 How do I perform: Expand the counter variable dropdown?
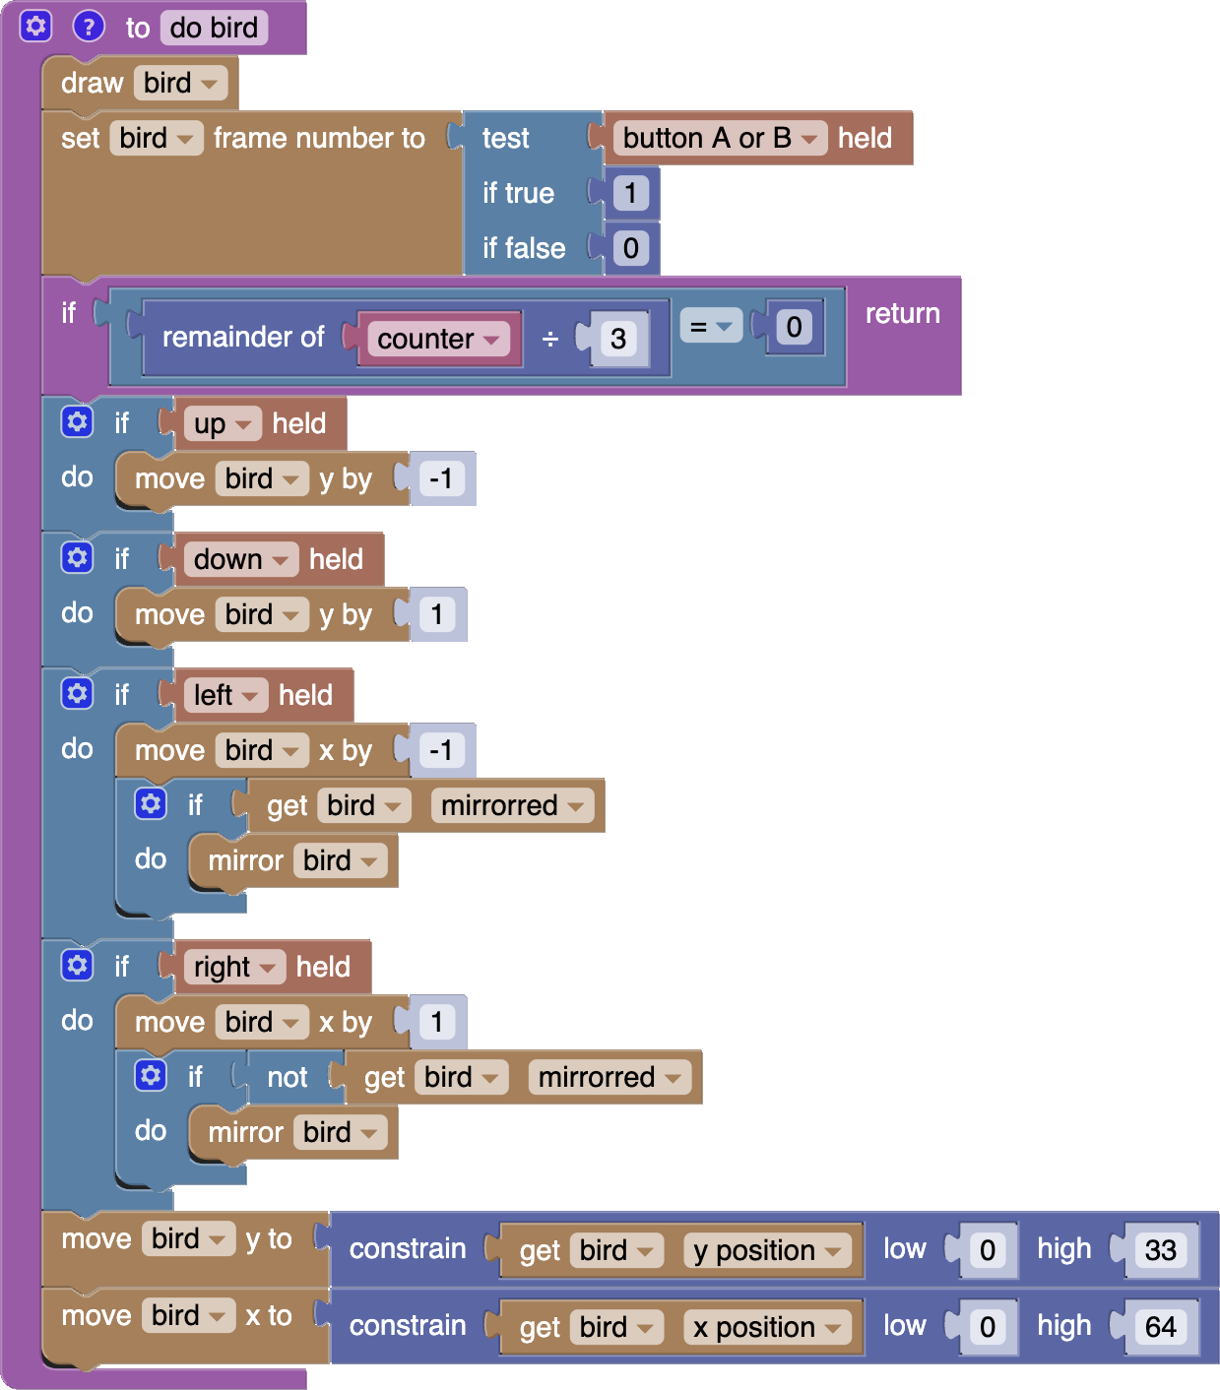(x=438, y=340)
